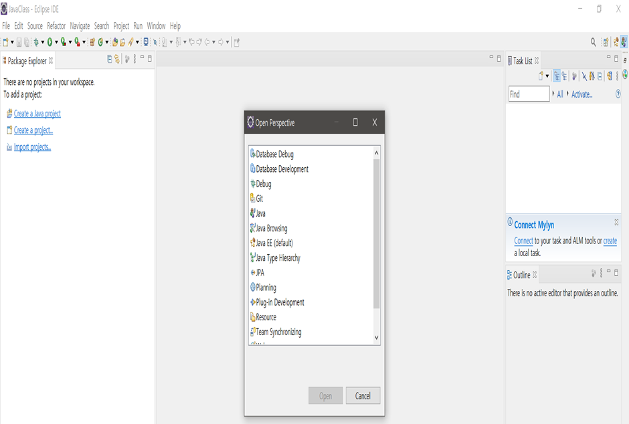Click the magnifier Quick Access search icon
The width and height of the screenshot is (629, 424).
pyautogui.click(x=593, y=41)
